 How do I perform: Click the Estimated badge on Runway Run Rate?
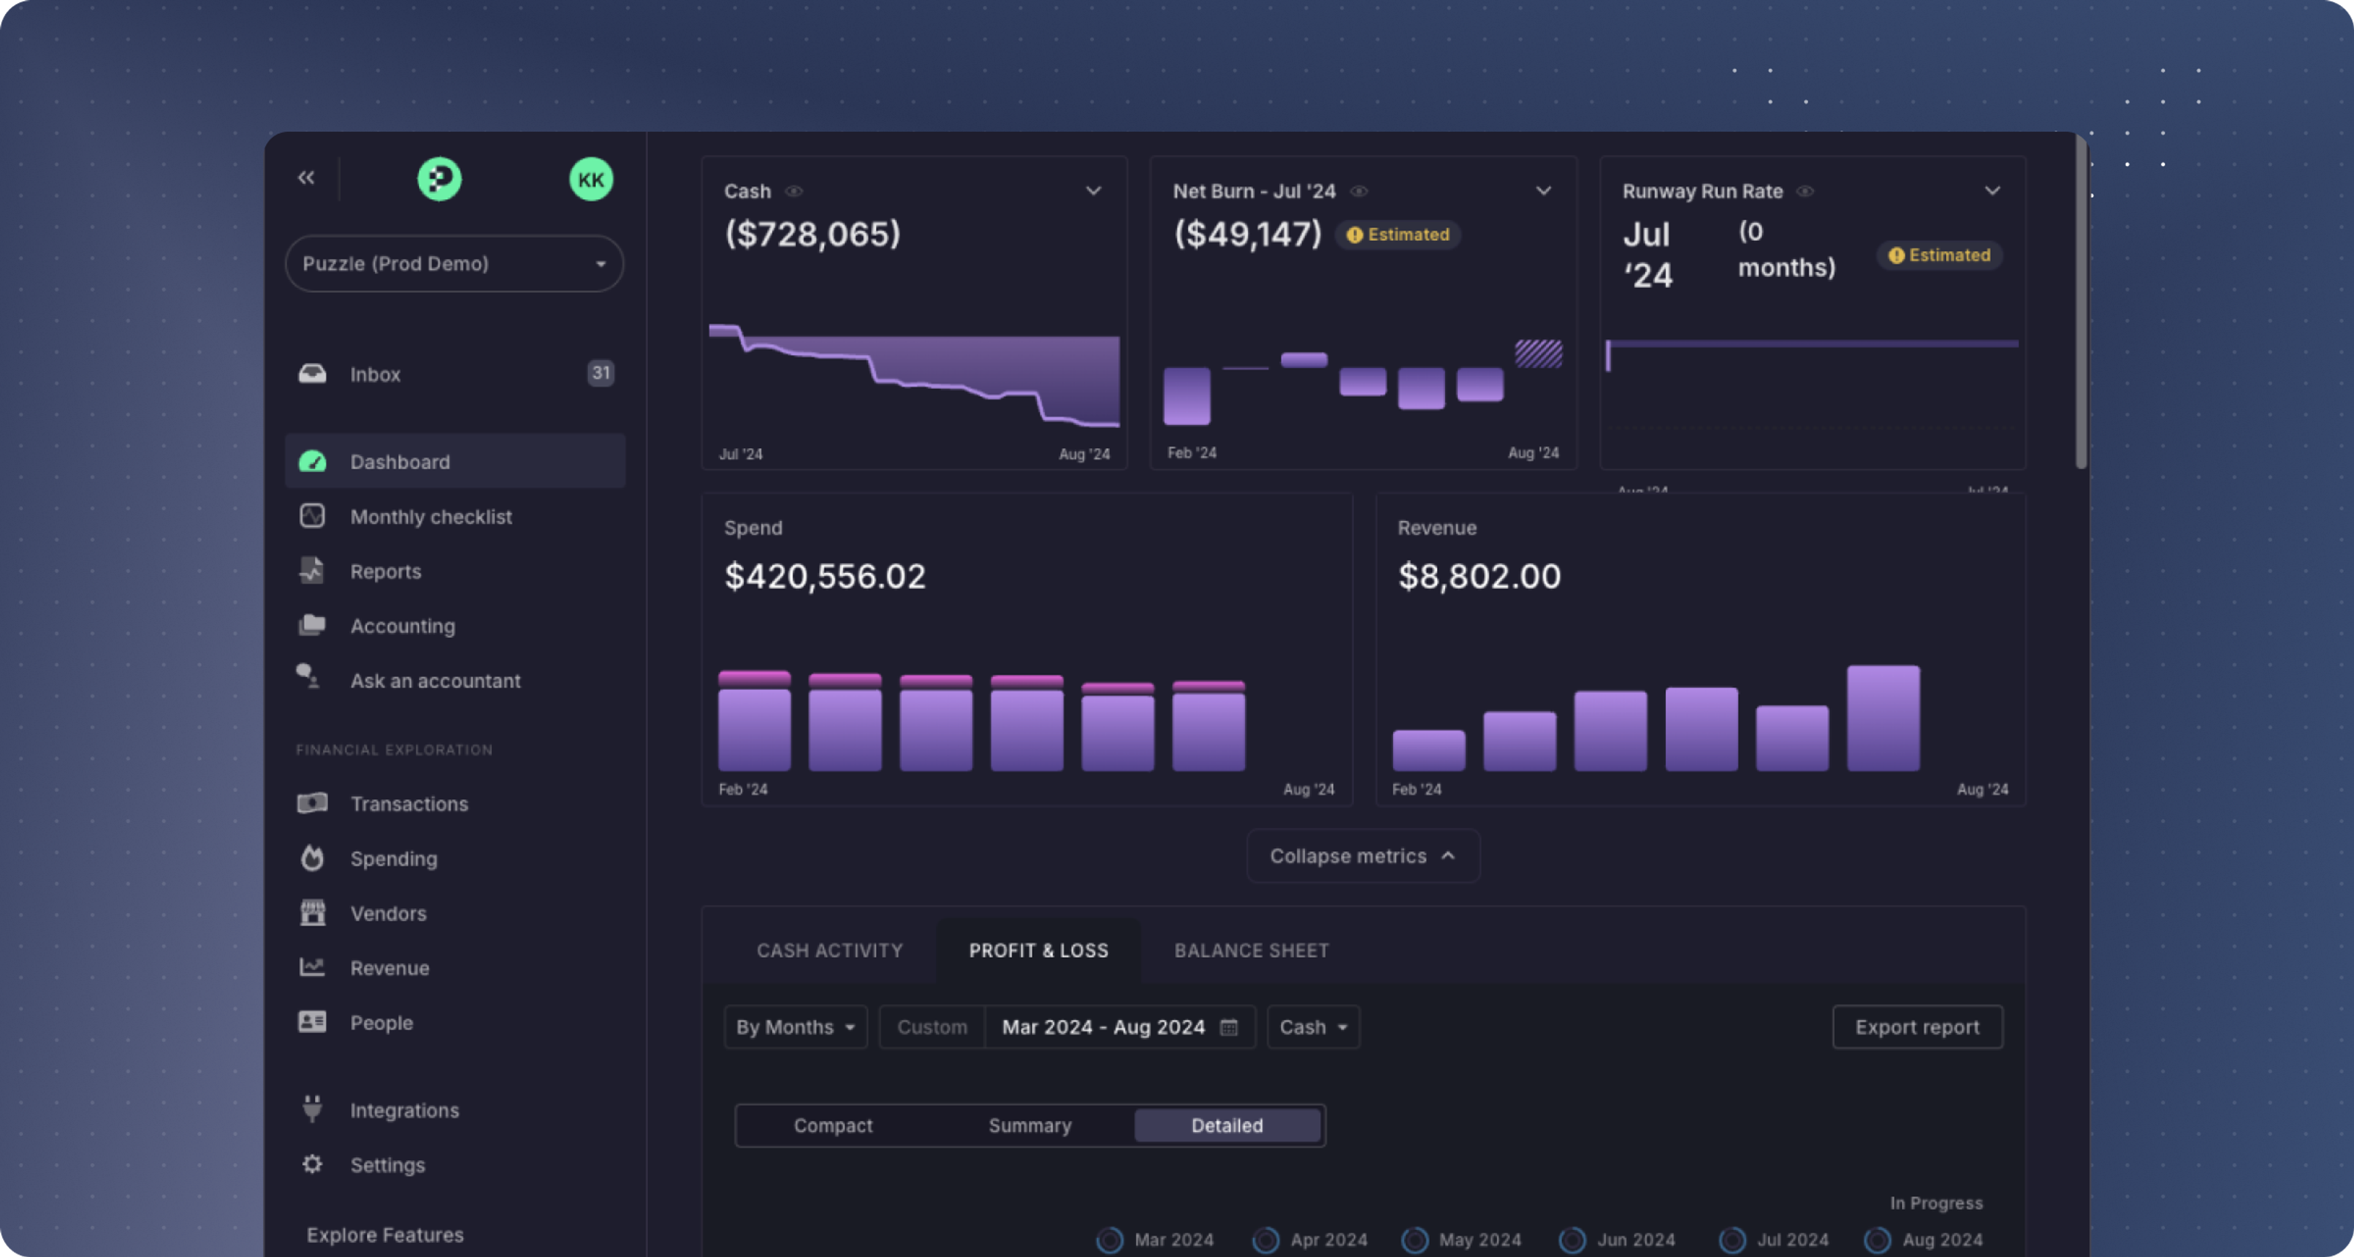pyautogui.click(x=1940, y=255)
